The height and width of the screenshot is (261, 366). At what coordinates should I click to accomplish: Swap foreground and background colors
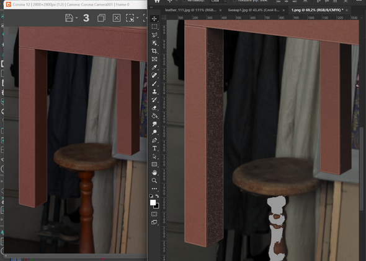coord(158,196)
